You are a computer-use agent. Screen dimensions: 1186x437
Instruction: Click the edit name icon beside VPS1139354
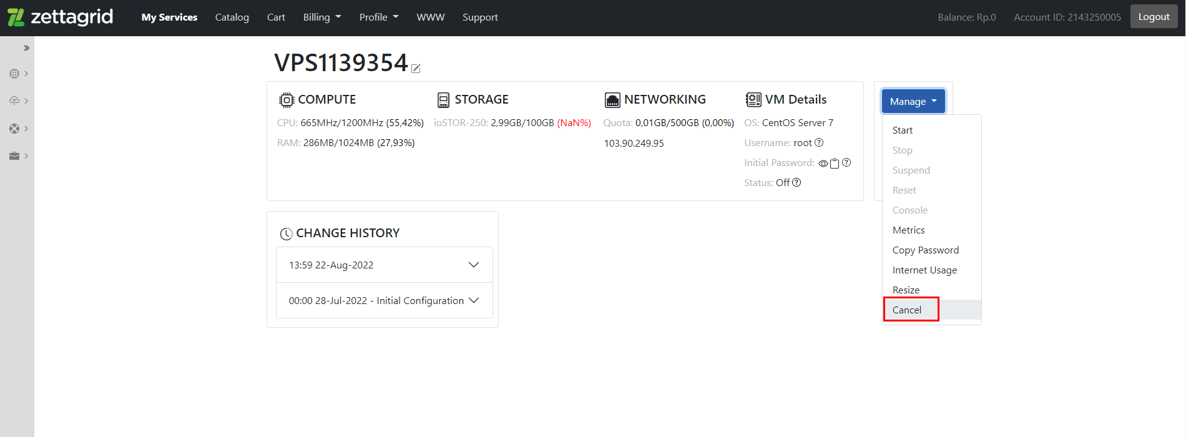coord(416,69)
